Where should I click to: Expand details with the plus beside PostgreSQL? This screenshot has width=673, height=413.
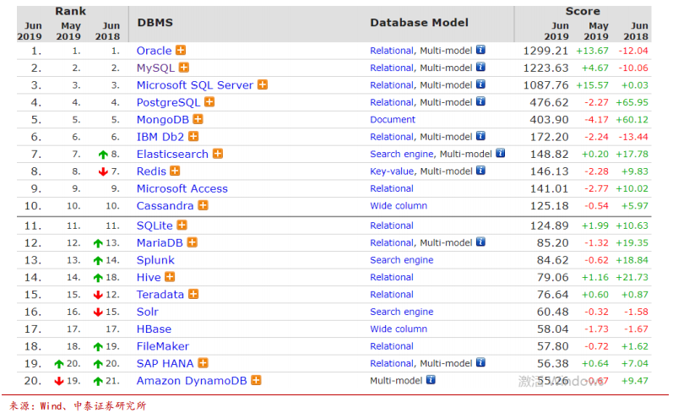pyautogui.click(x=209, y=101)
